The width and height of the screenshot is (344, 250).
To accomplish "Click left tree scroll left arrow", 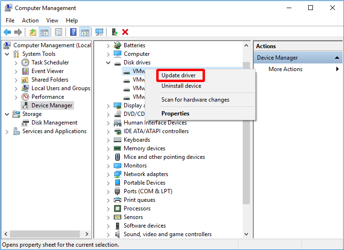I will [x=6, y=234].
